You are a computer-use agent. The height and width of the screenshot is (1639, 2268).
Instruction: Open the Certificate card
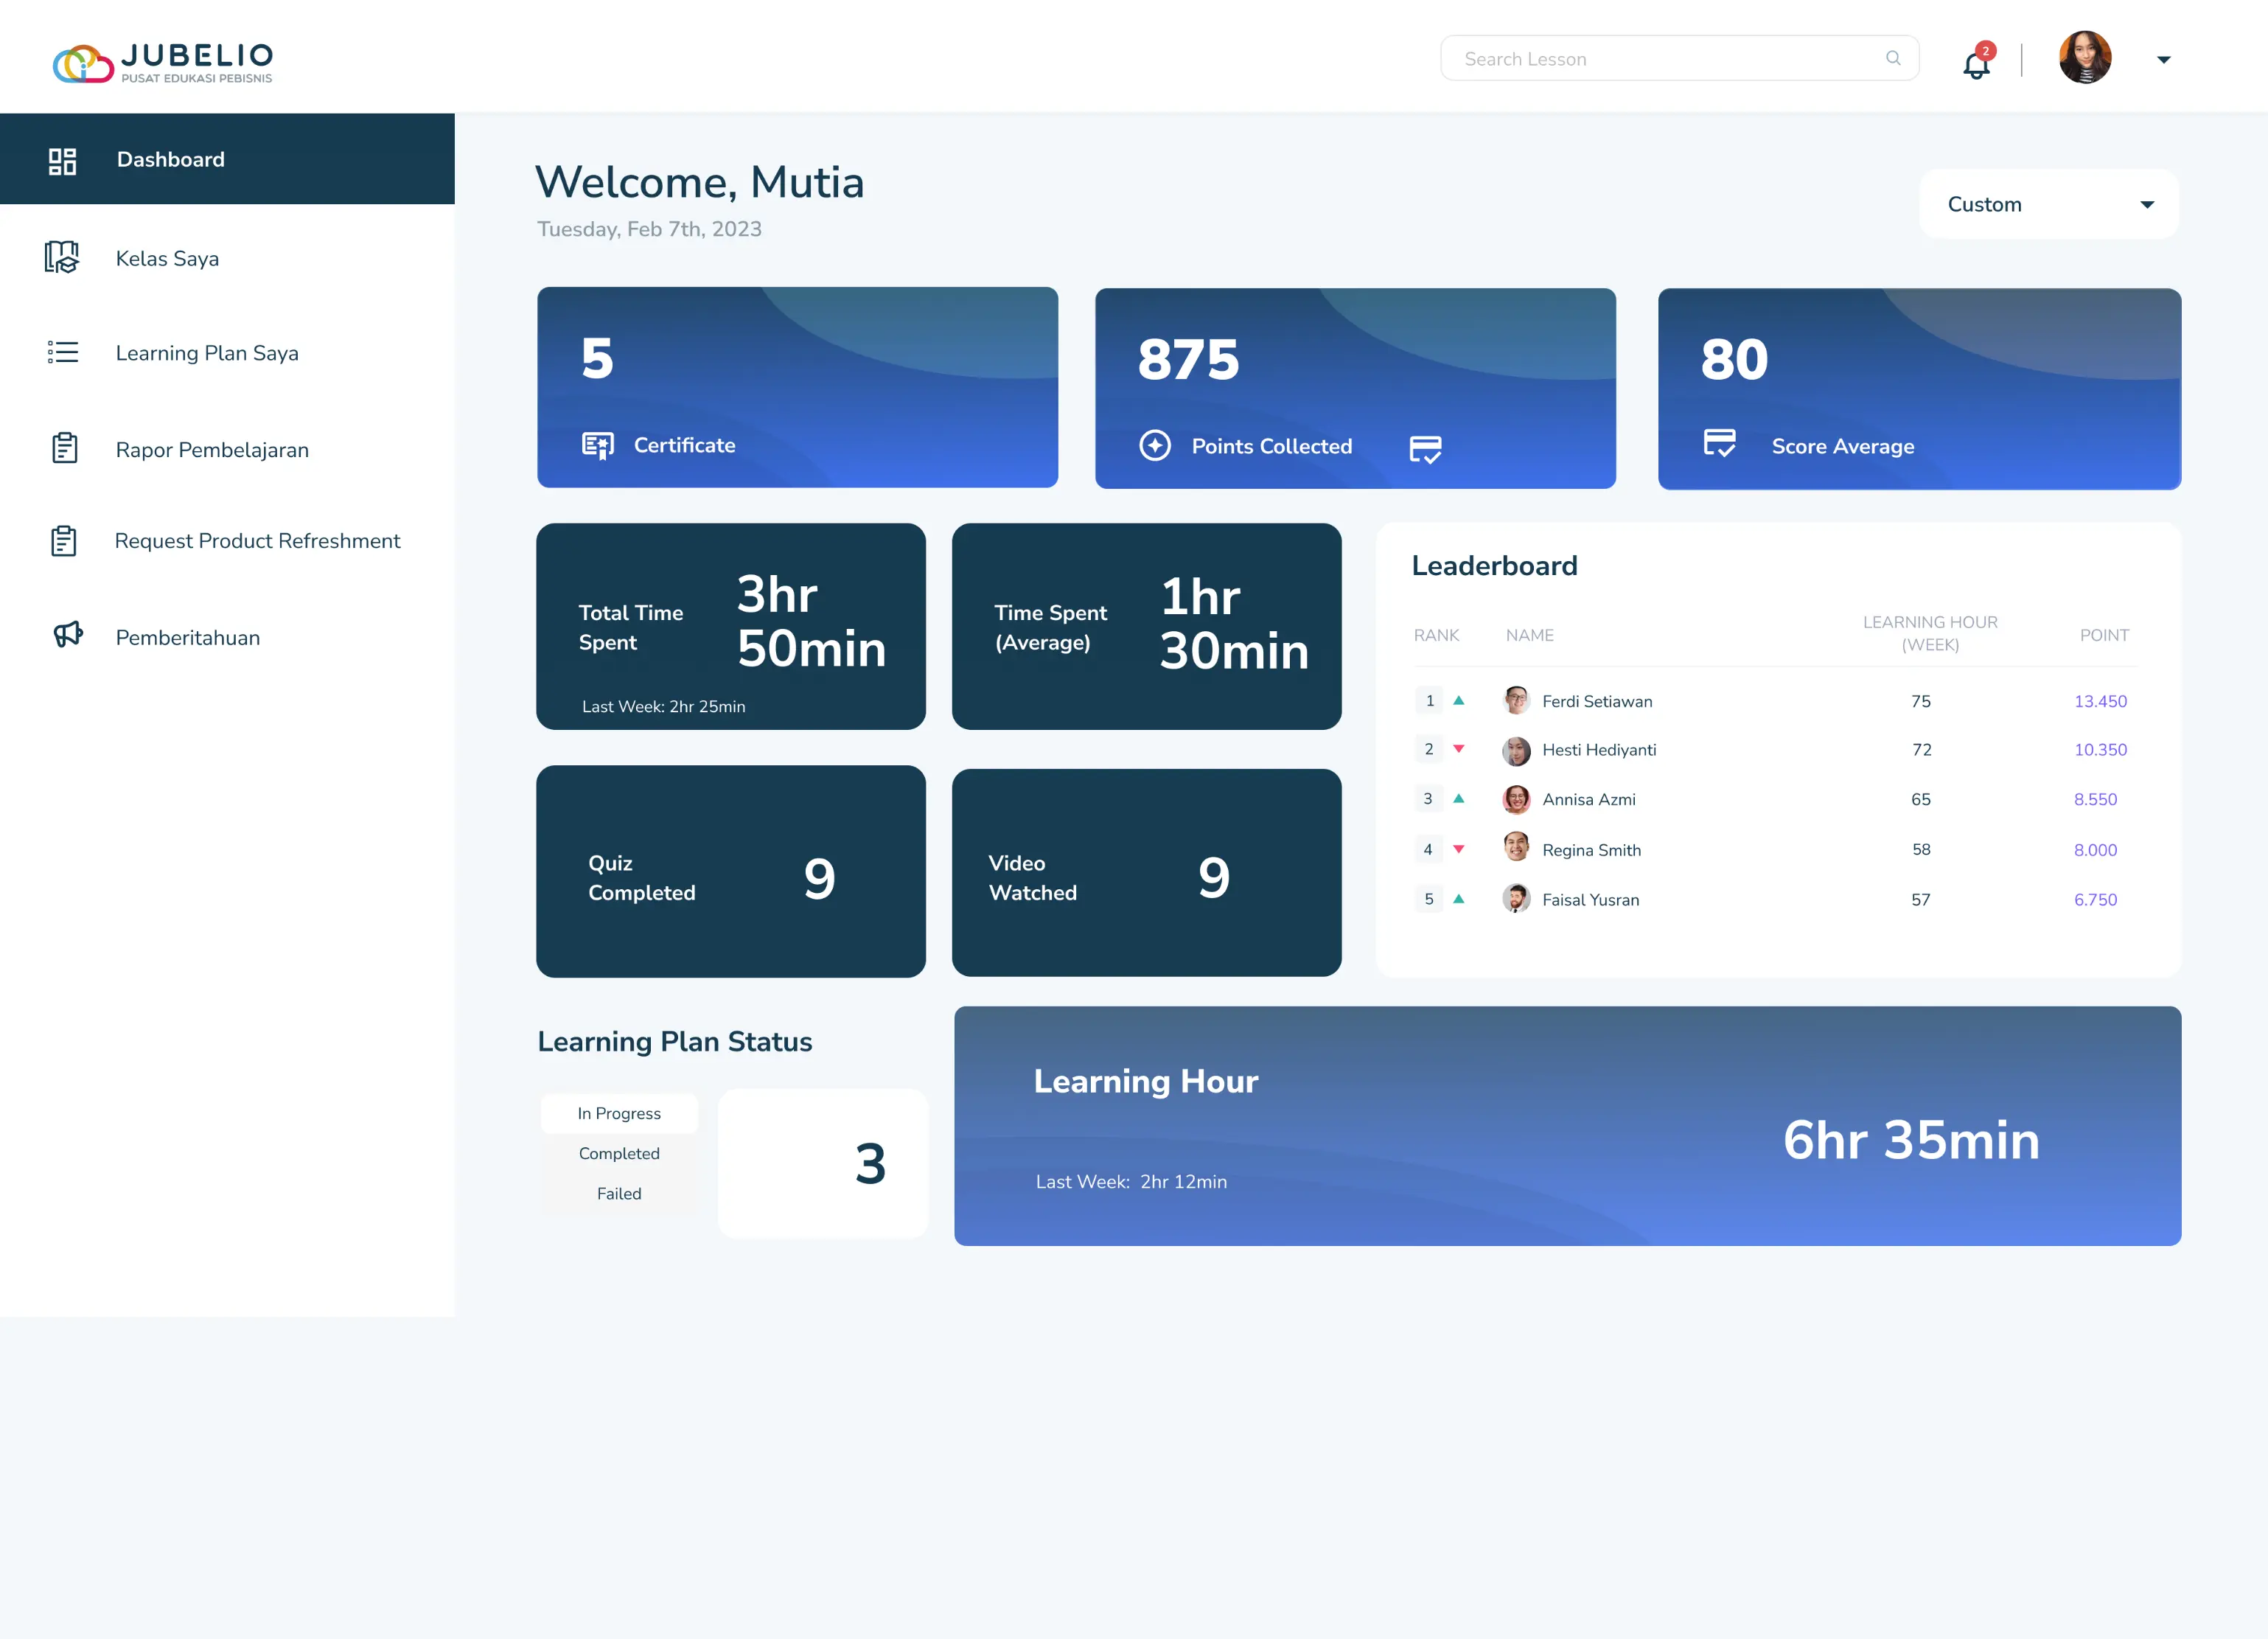click(797, 387)
